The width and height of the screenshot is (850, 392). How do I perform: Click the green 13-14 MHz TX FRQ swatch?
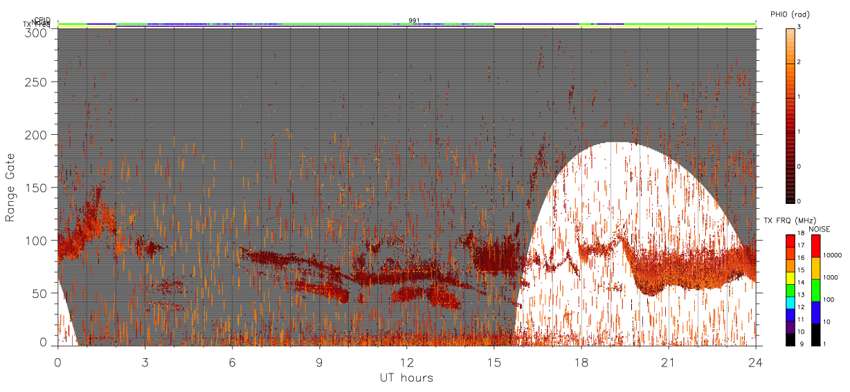point(790,290)
